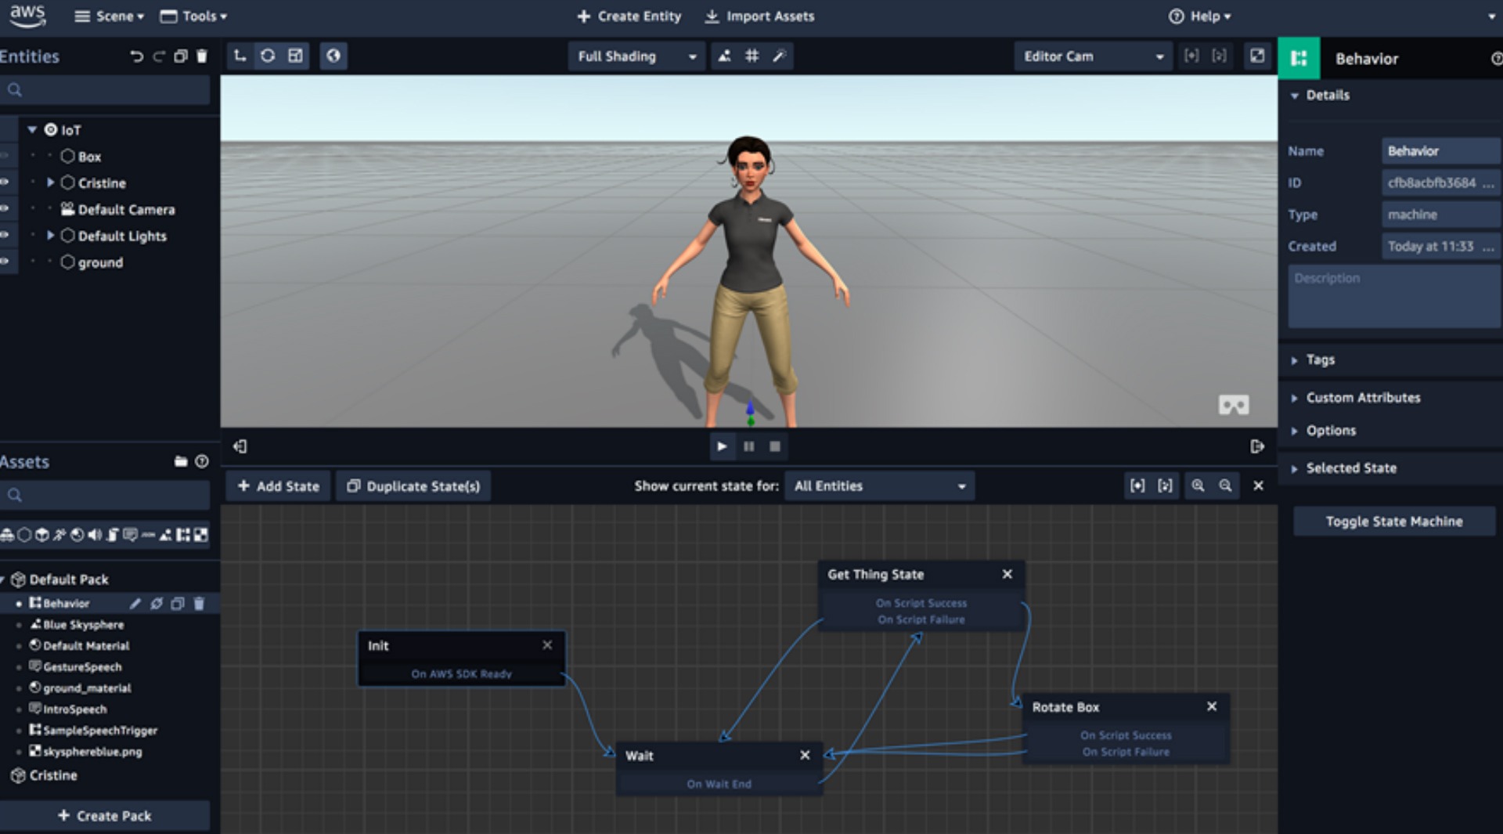Viewport: 1503px width, 834px height.
Task: Open the Help menu
Action: (1199, 16)
